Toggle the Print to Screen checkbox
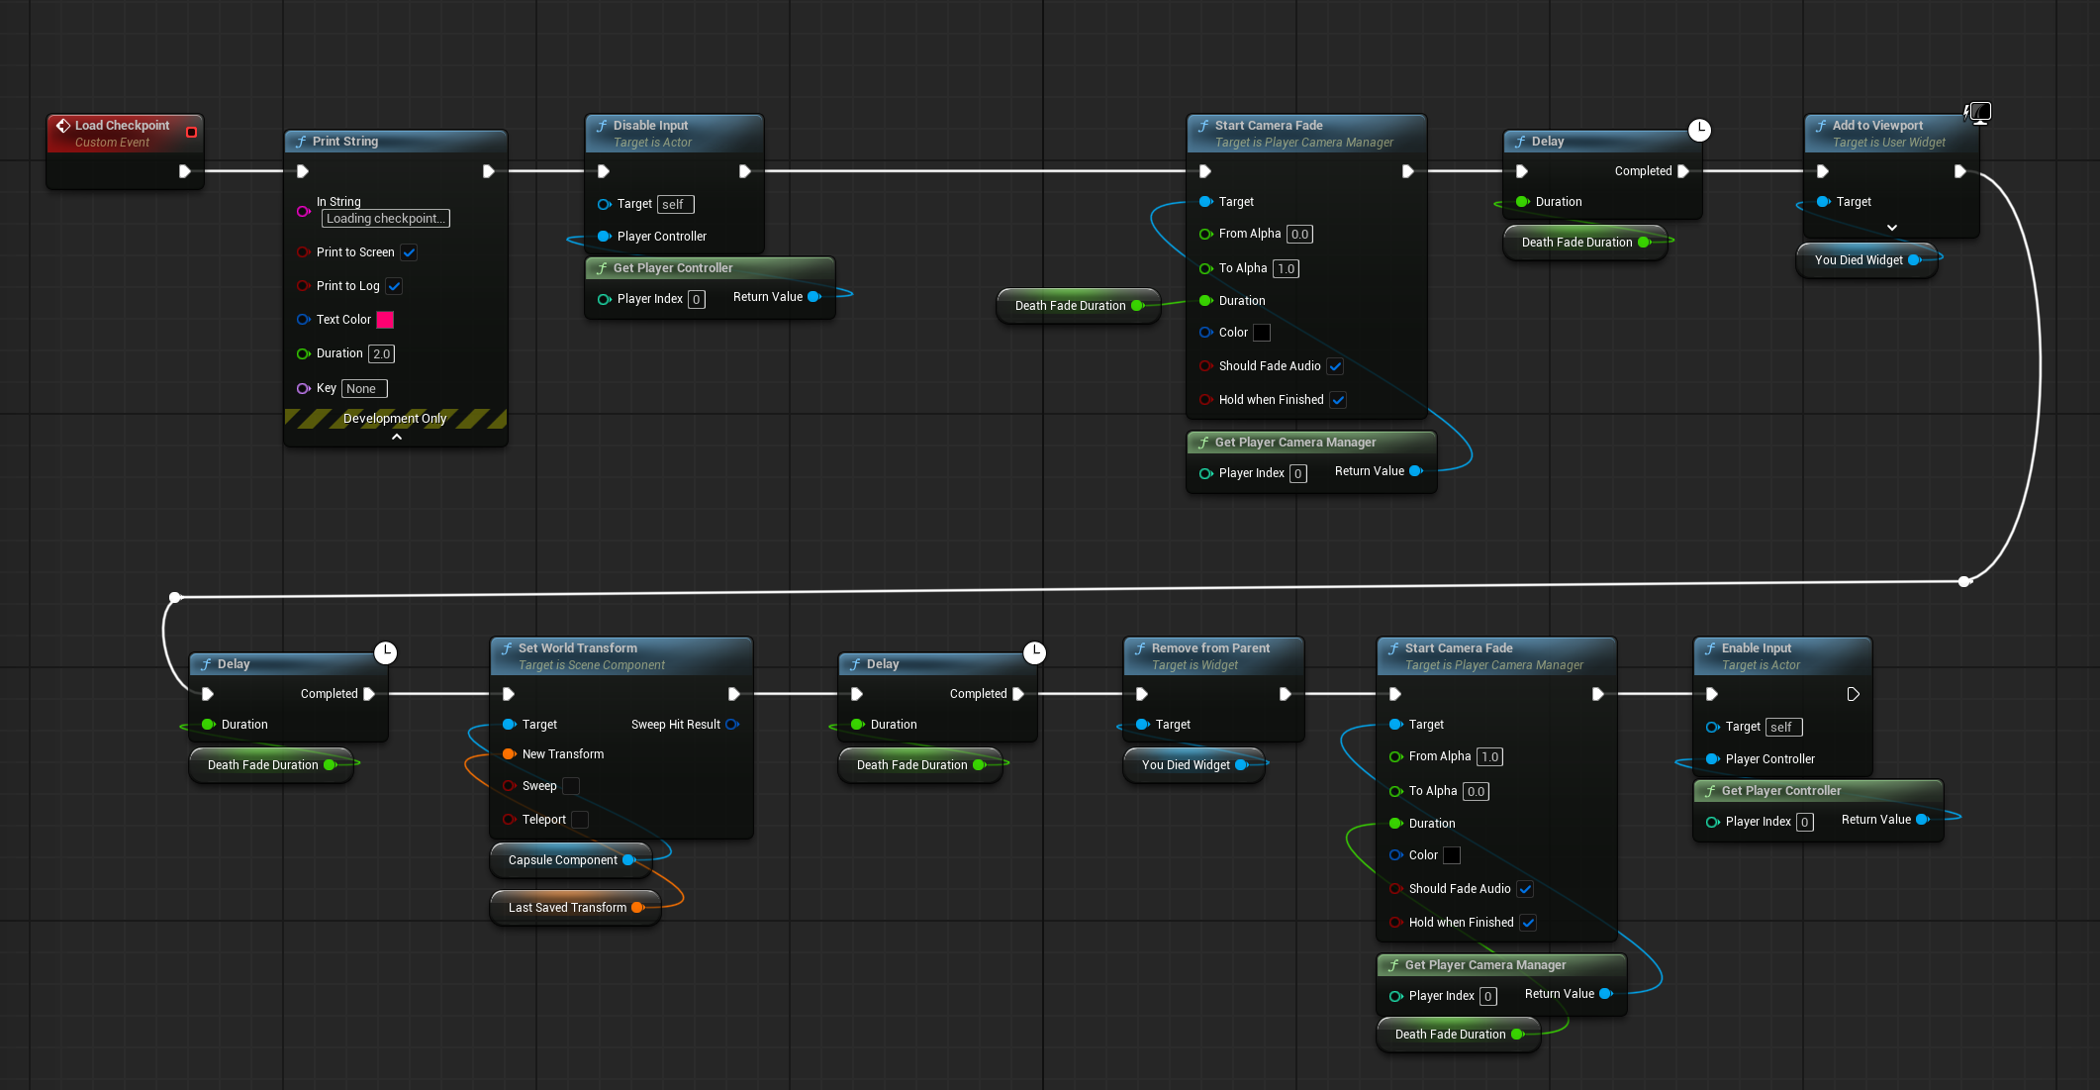2100x1090 pixels. [409, 252]
